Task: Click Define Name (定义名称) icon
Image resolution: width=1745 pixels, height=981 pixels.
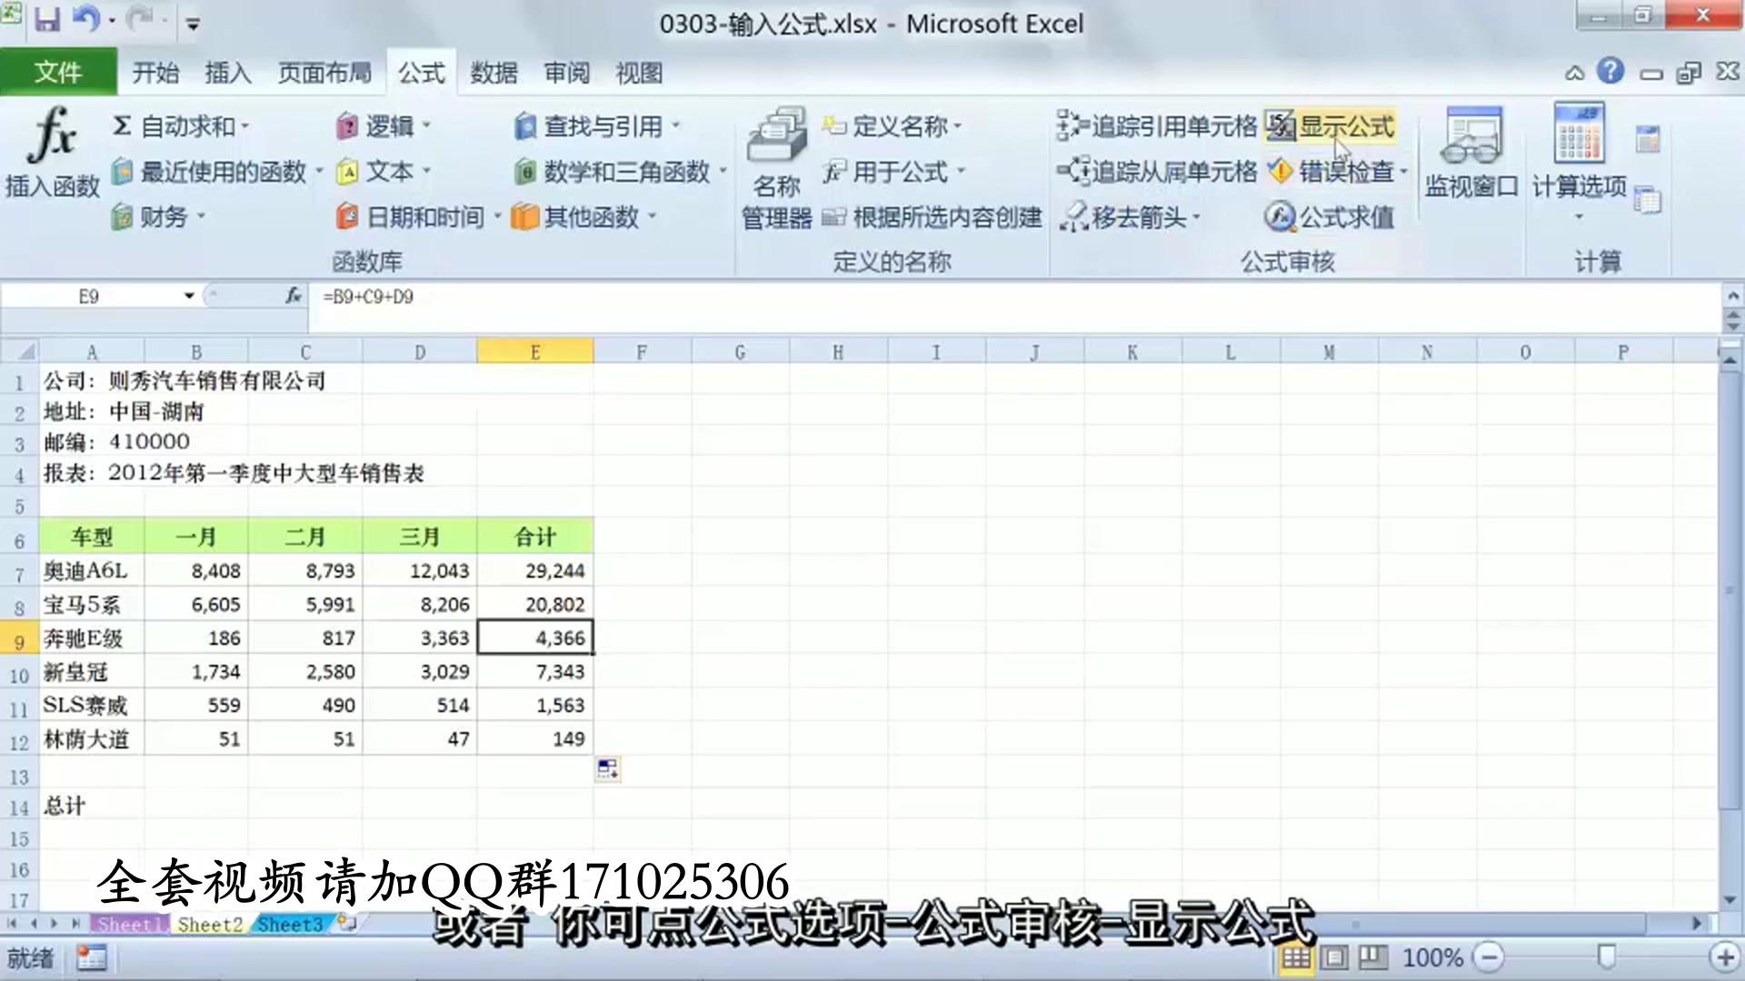Action: coord(834,125)
